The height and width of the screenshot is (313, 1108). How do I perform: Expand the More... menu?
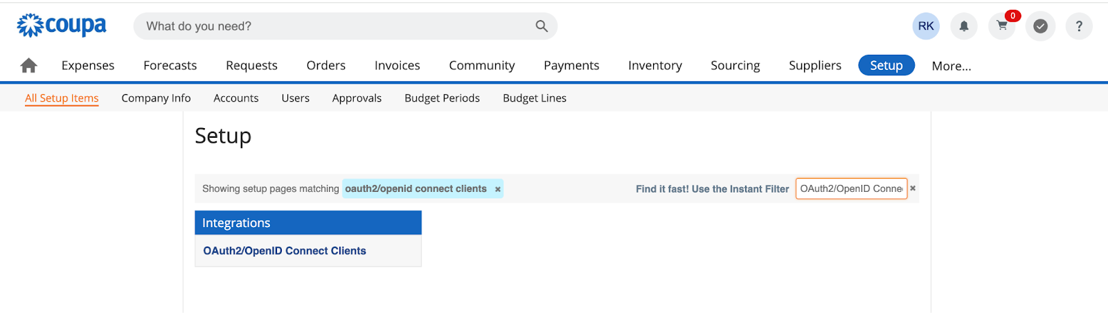pos(951,66)
